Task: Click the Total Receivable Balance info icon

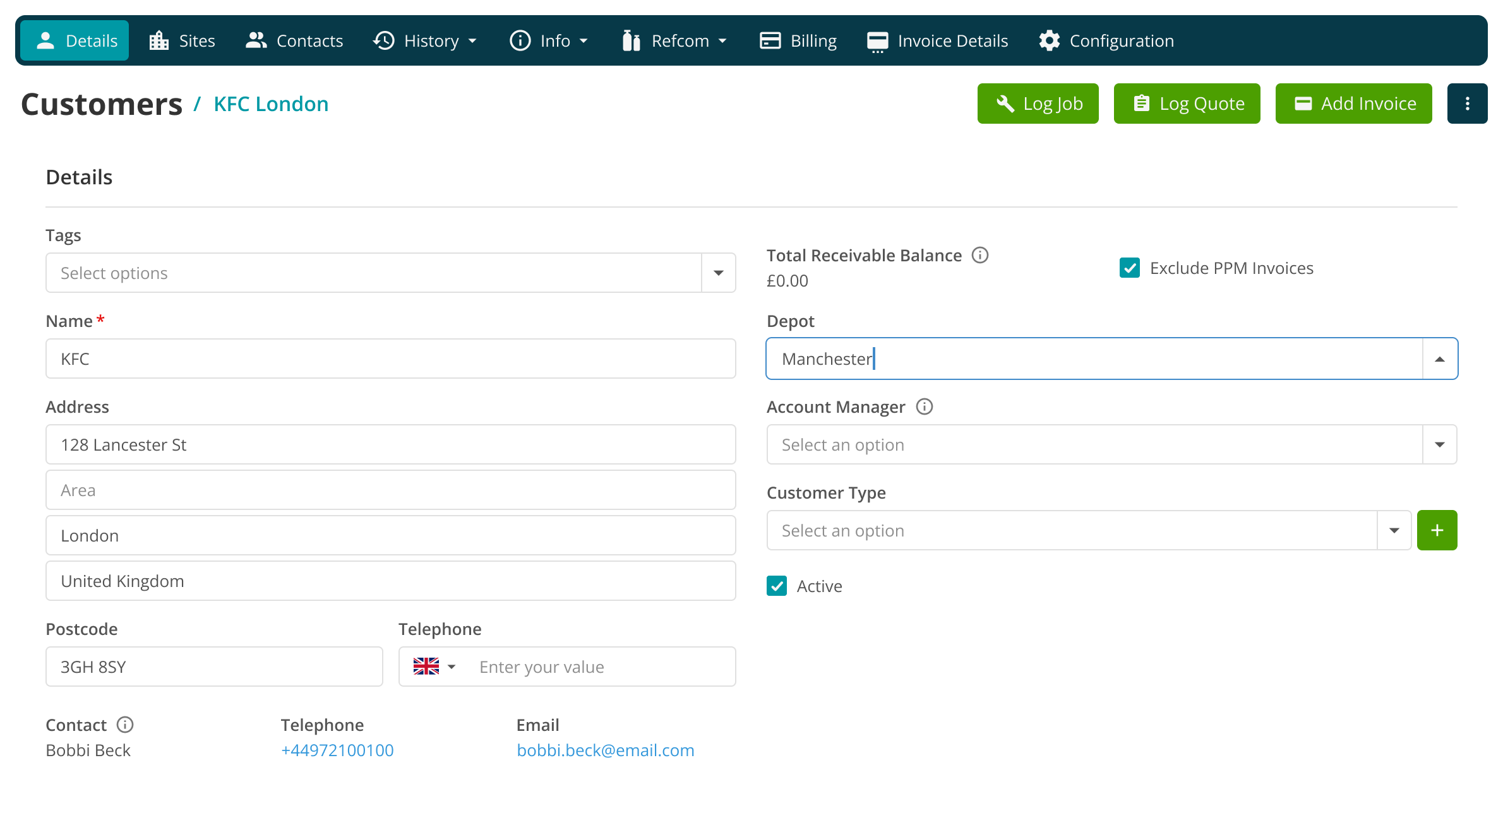Action: 980,255
